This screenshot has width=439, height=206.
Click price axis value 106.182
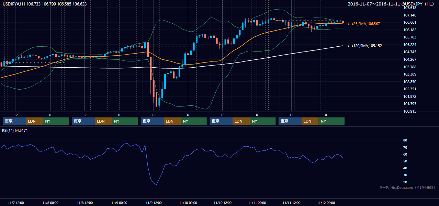[410, 30]
